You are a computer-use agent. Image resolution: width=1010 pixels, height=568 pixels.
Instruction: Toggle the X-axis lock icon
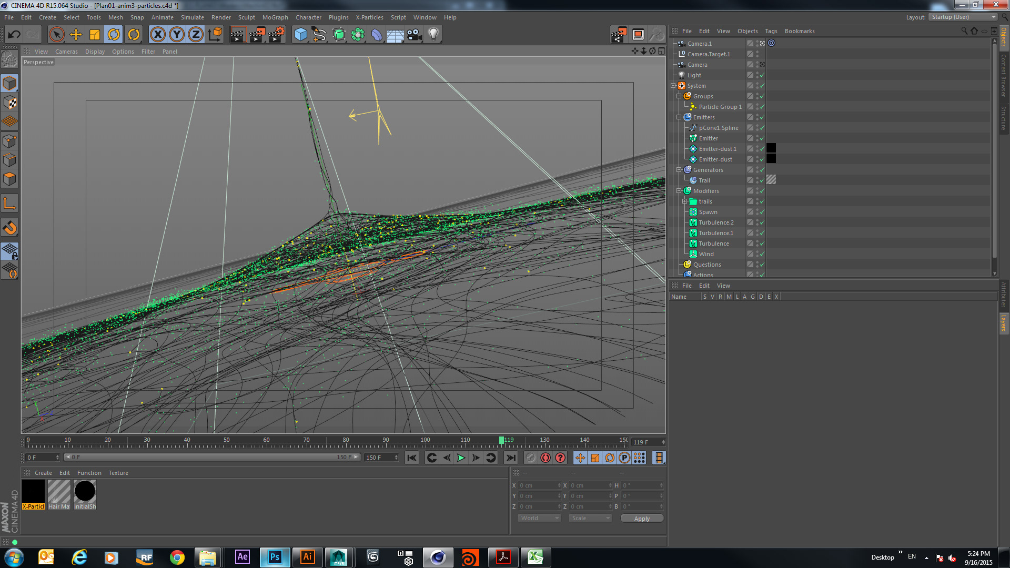click(157, 35)
